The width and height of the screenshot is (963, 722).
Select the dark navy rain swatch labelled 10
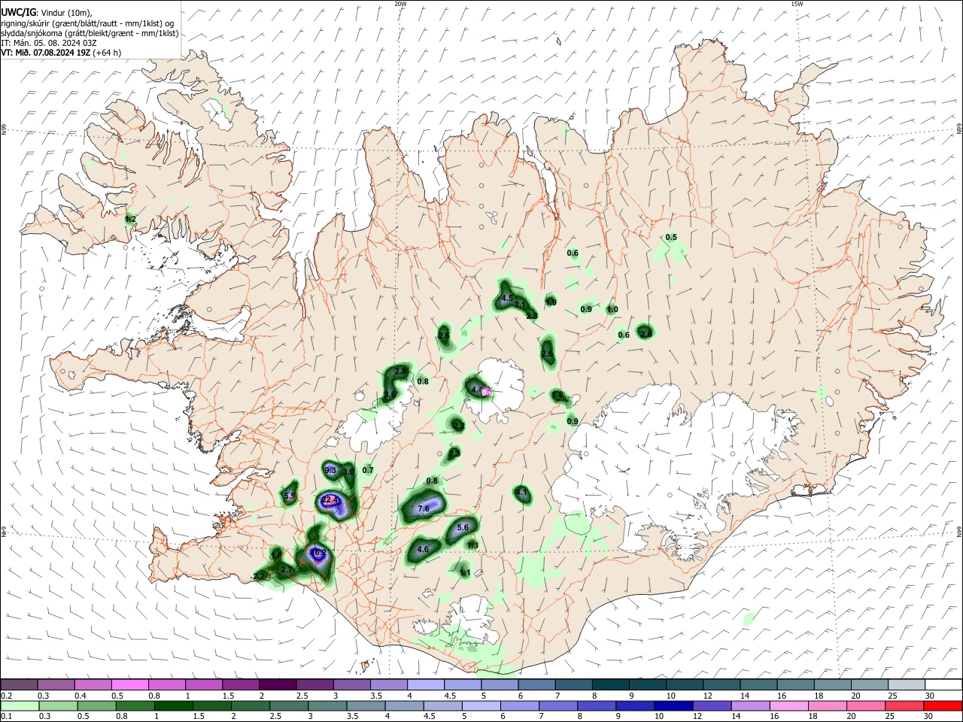point(673,706)
